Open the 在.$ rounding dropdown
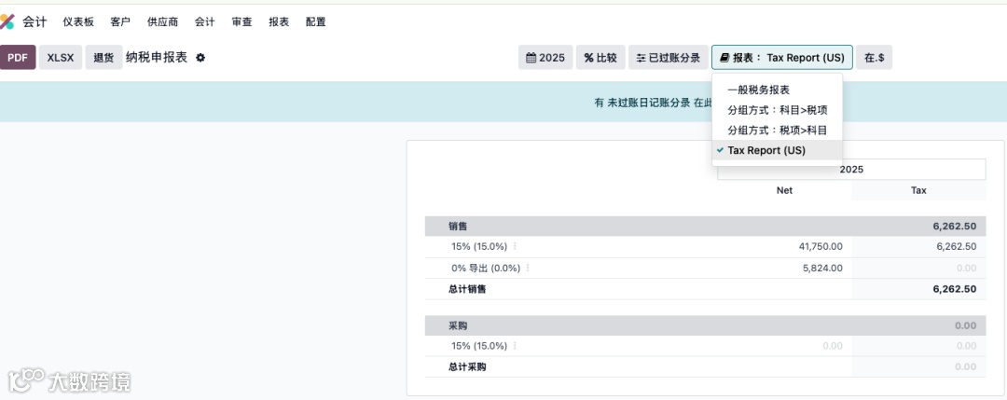1007x400 pixels. click(x=874, y=58)
